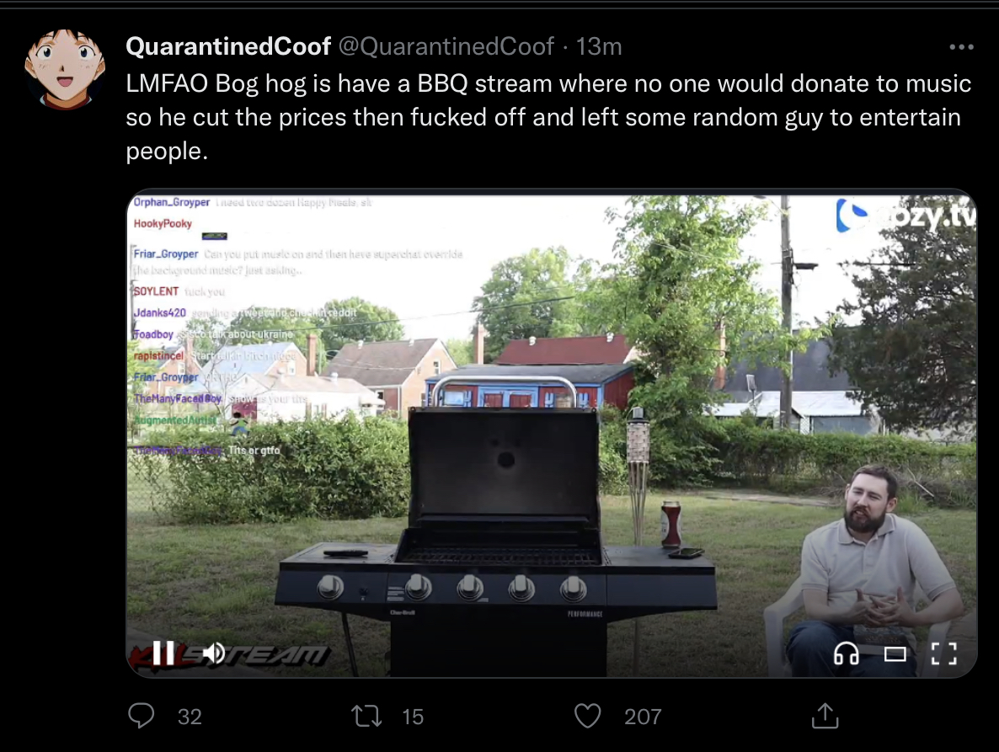Enter fullscreen with the corner-brackets icon

tap(943, 654)
